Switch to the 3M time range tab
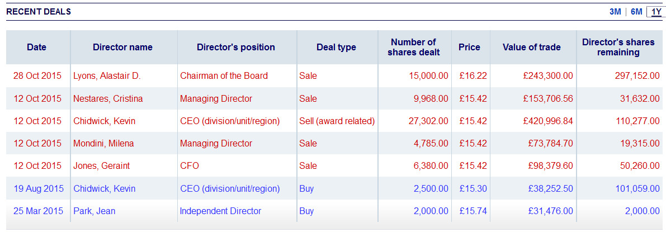The width and height of the screenshot is (666, 232). pos(615,12)
